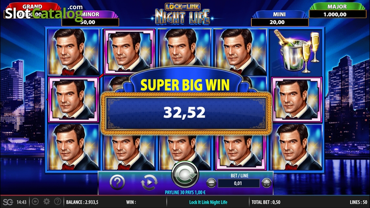Open the paytable question mark button
Image resolution: width=370 pixels, height=208 pixels.
(x=117, y=182)
